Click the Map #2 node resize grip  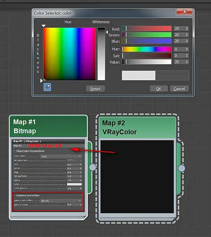point(171,218)
